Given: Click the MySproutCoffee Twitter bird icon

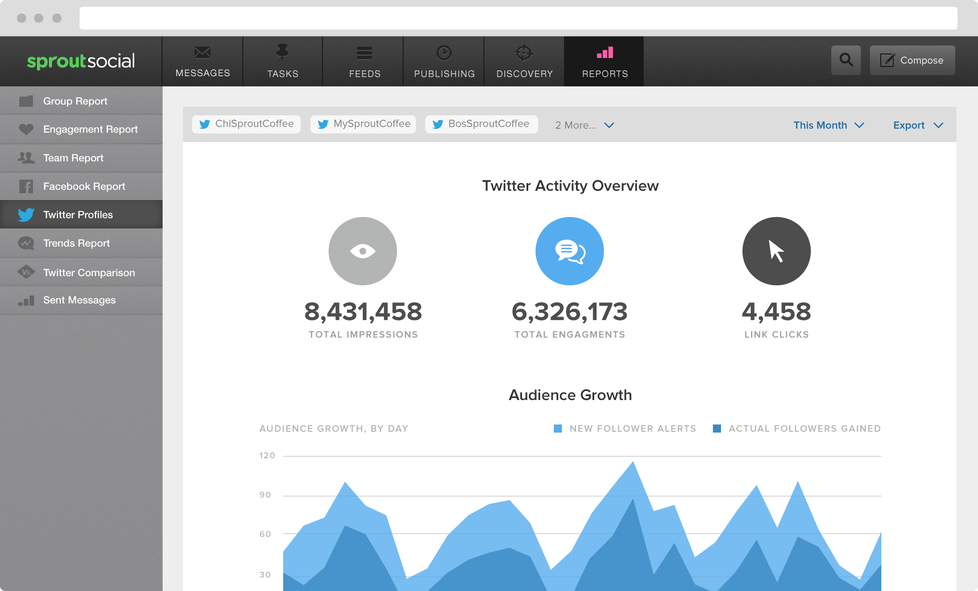Looking at the screenshot, I should (x=323, y=124).
